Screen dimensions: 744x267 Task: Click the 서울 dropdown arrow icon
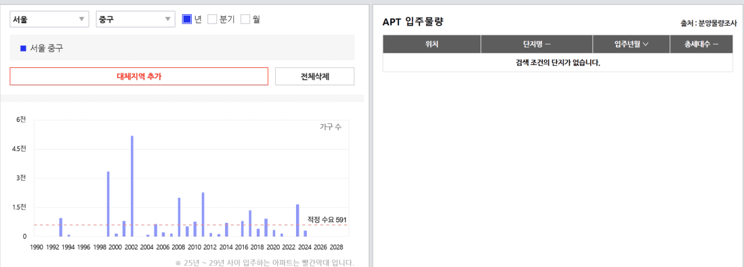point(81,20)
